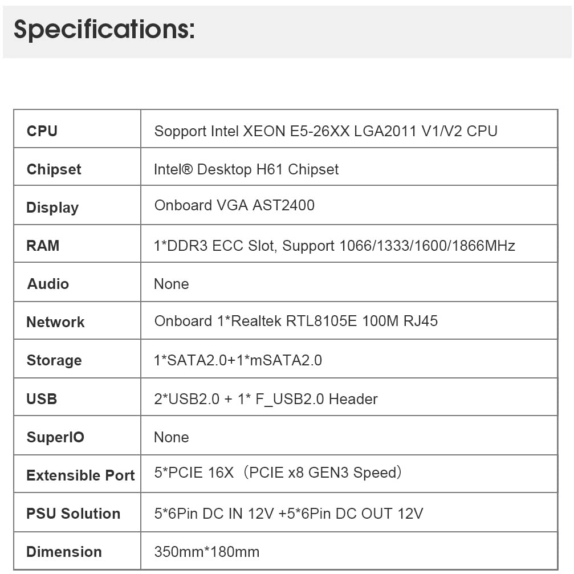Click the Display row label
Image resolution: width=574 pixels, height=574 pixels.
52,207
